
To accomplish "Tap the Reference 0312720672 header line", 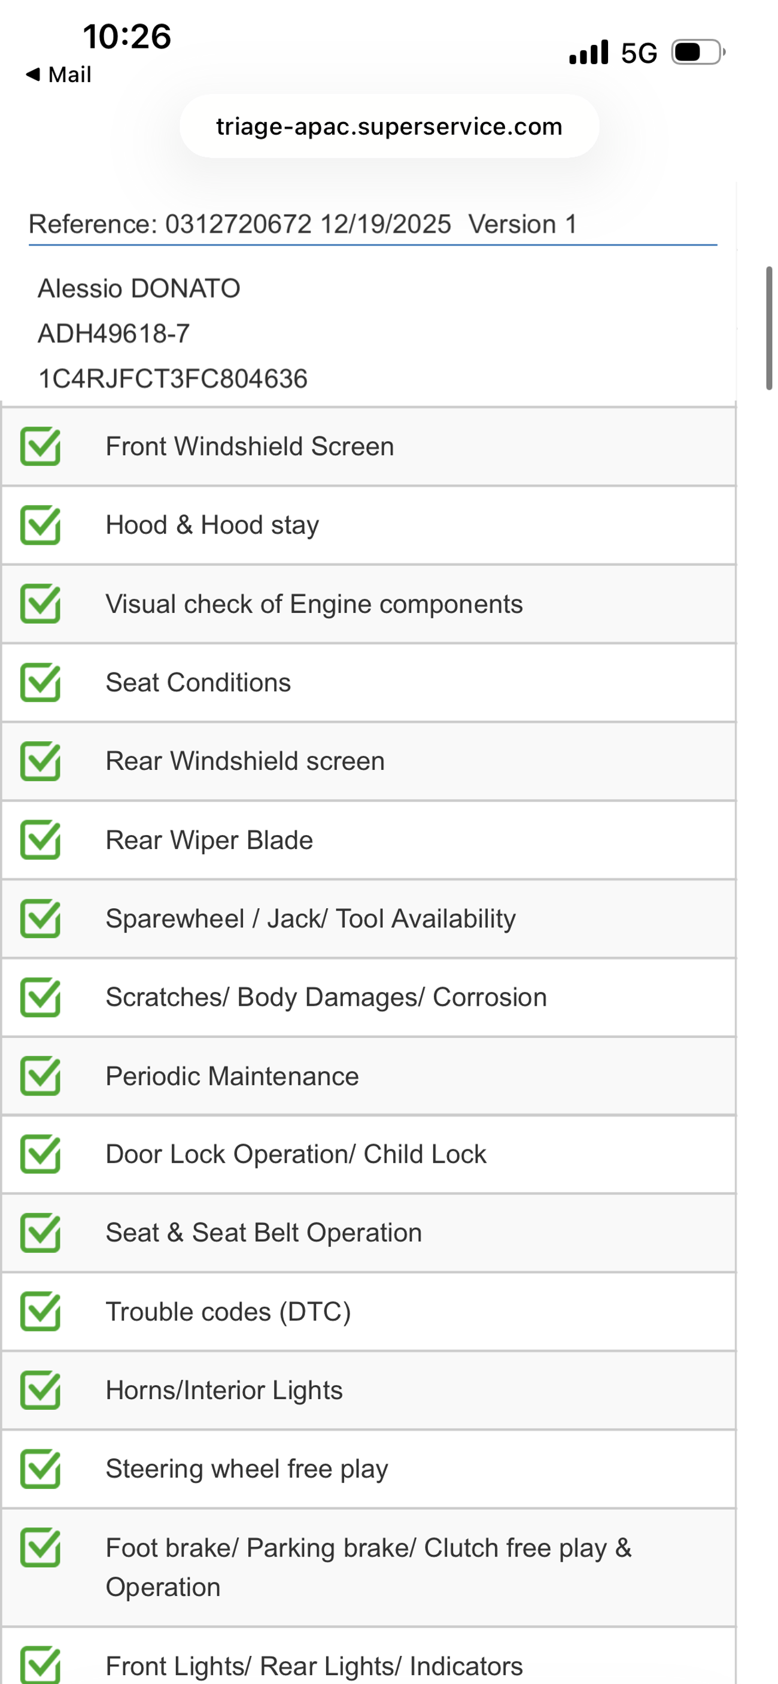I will 303,224.
